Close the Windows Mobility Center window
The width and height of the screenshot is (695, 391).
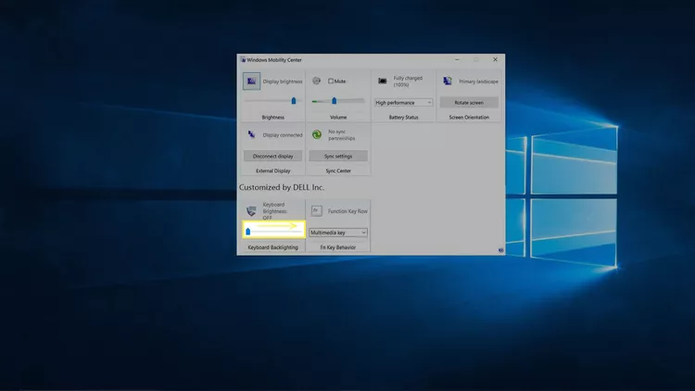(x=495, y=59)
